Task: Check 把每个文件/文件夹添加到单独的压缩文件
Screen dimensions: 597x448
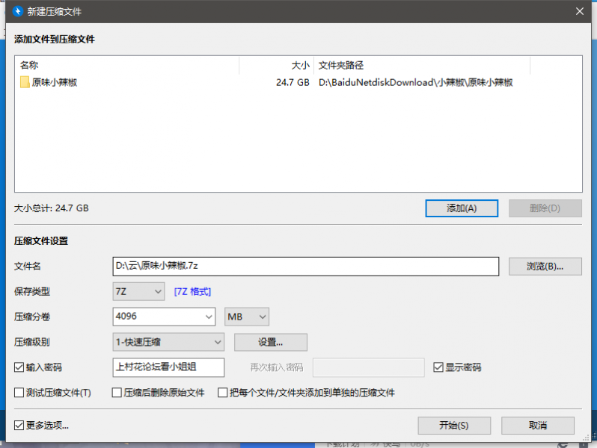Action: pyautogui.click(x=223, y=393)
